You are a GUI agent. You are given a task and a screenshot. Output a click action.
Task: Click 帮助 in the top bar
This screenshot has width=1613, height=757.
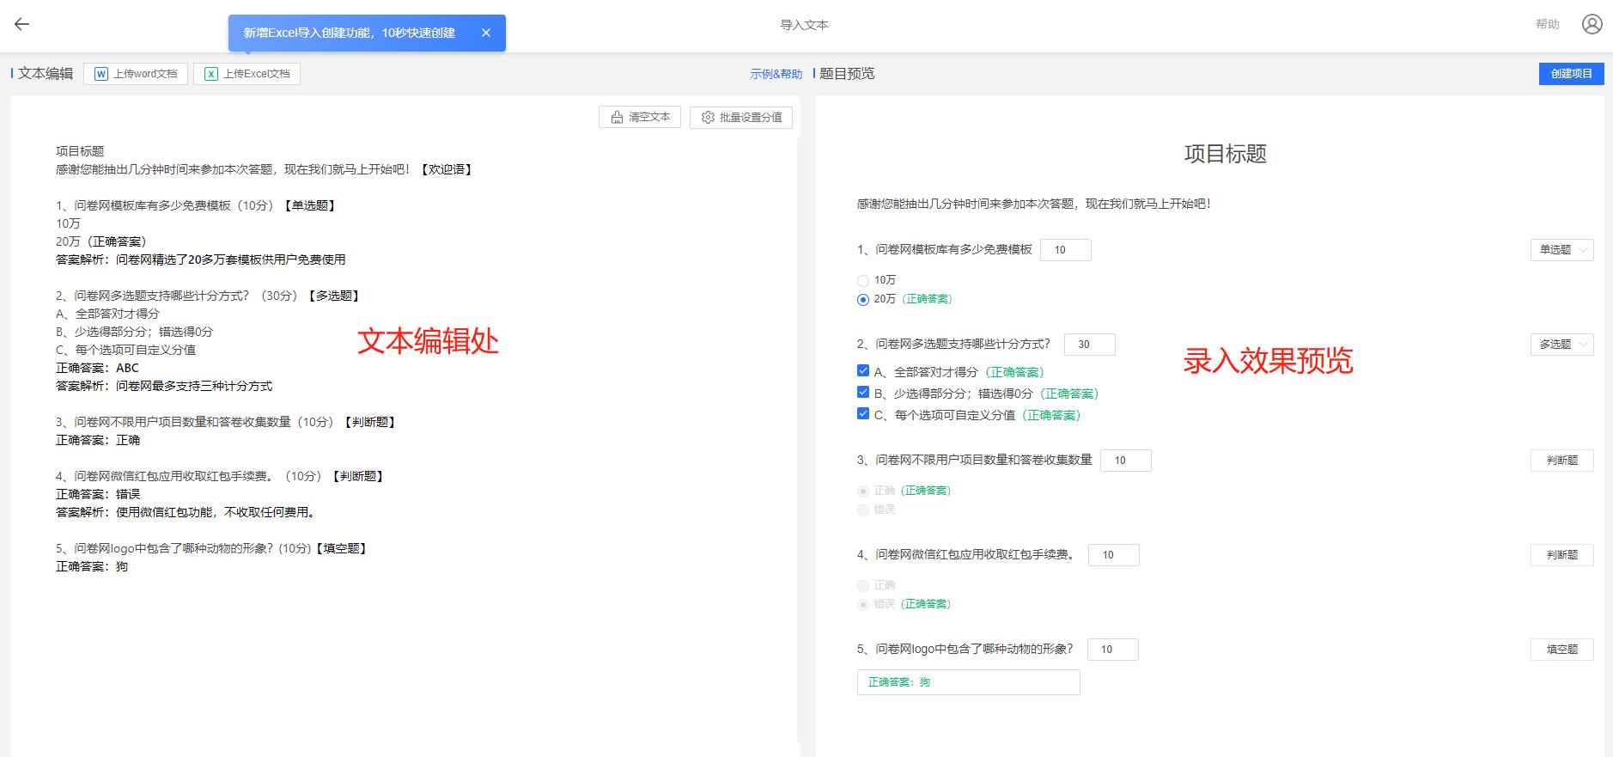click(1547, 24)
